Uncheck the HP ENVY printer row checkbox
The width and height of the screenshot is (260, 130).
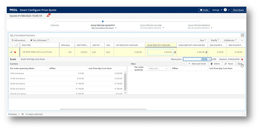11,52
